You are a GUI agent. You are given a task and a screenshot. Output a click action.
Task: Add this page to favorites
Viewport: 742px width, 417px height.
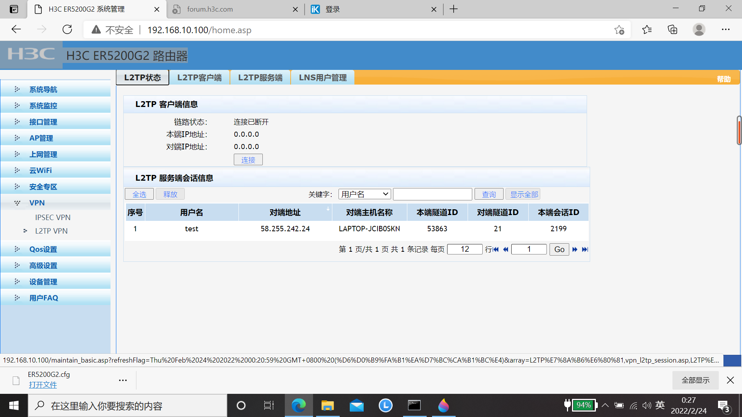[619, 30]
